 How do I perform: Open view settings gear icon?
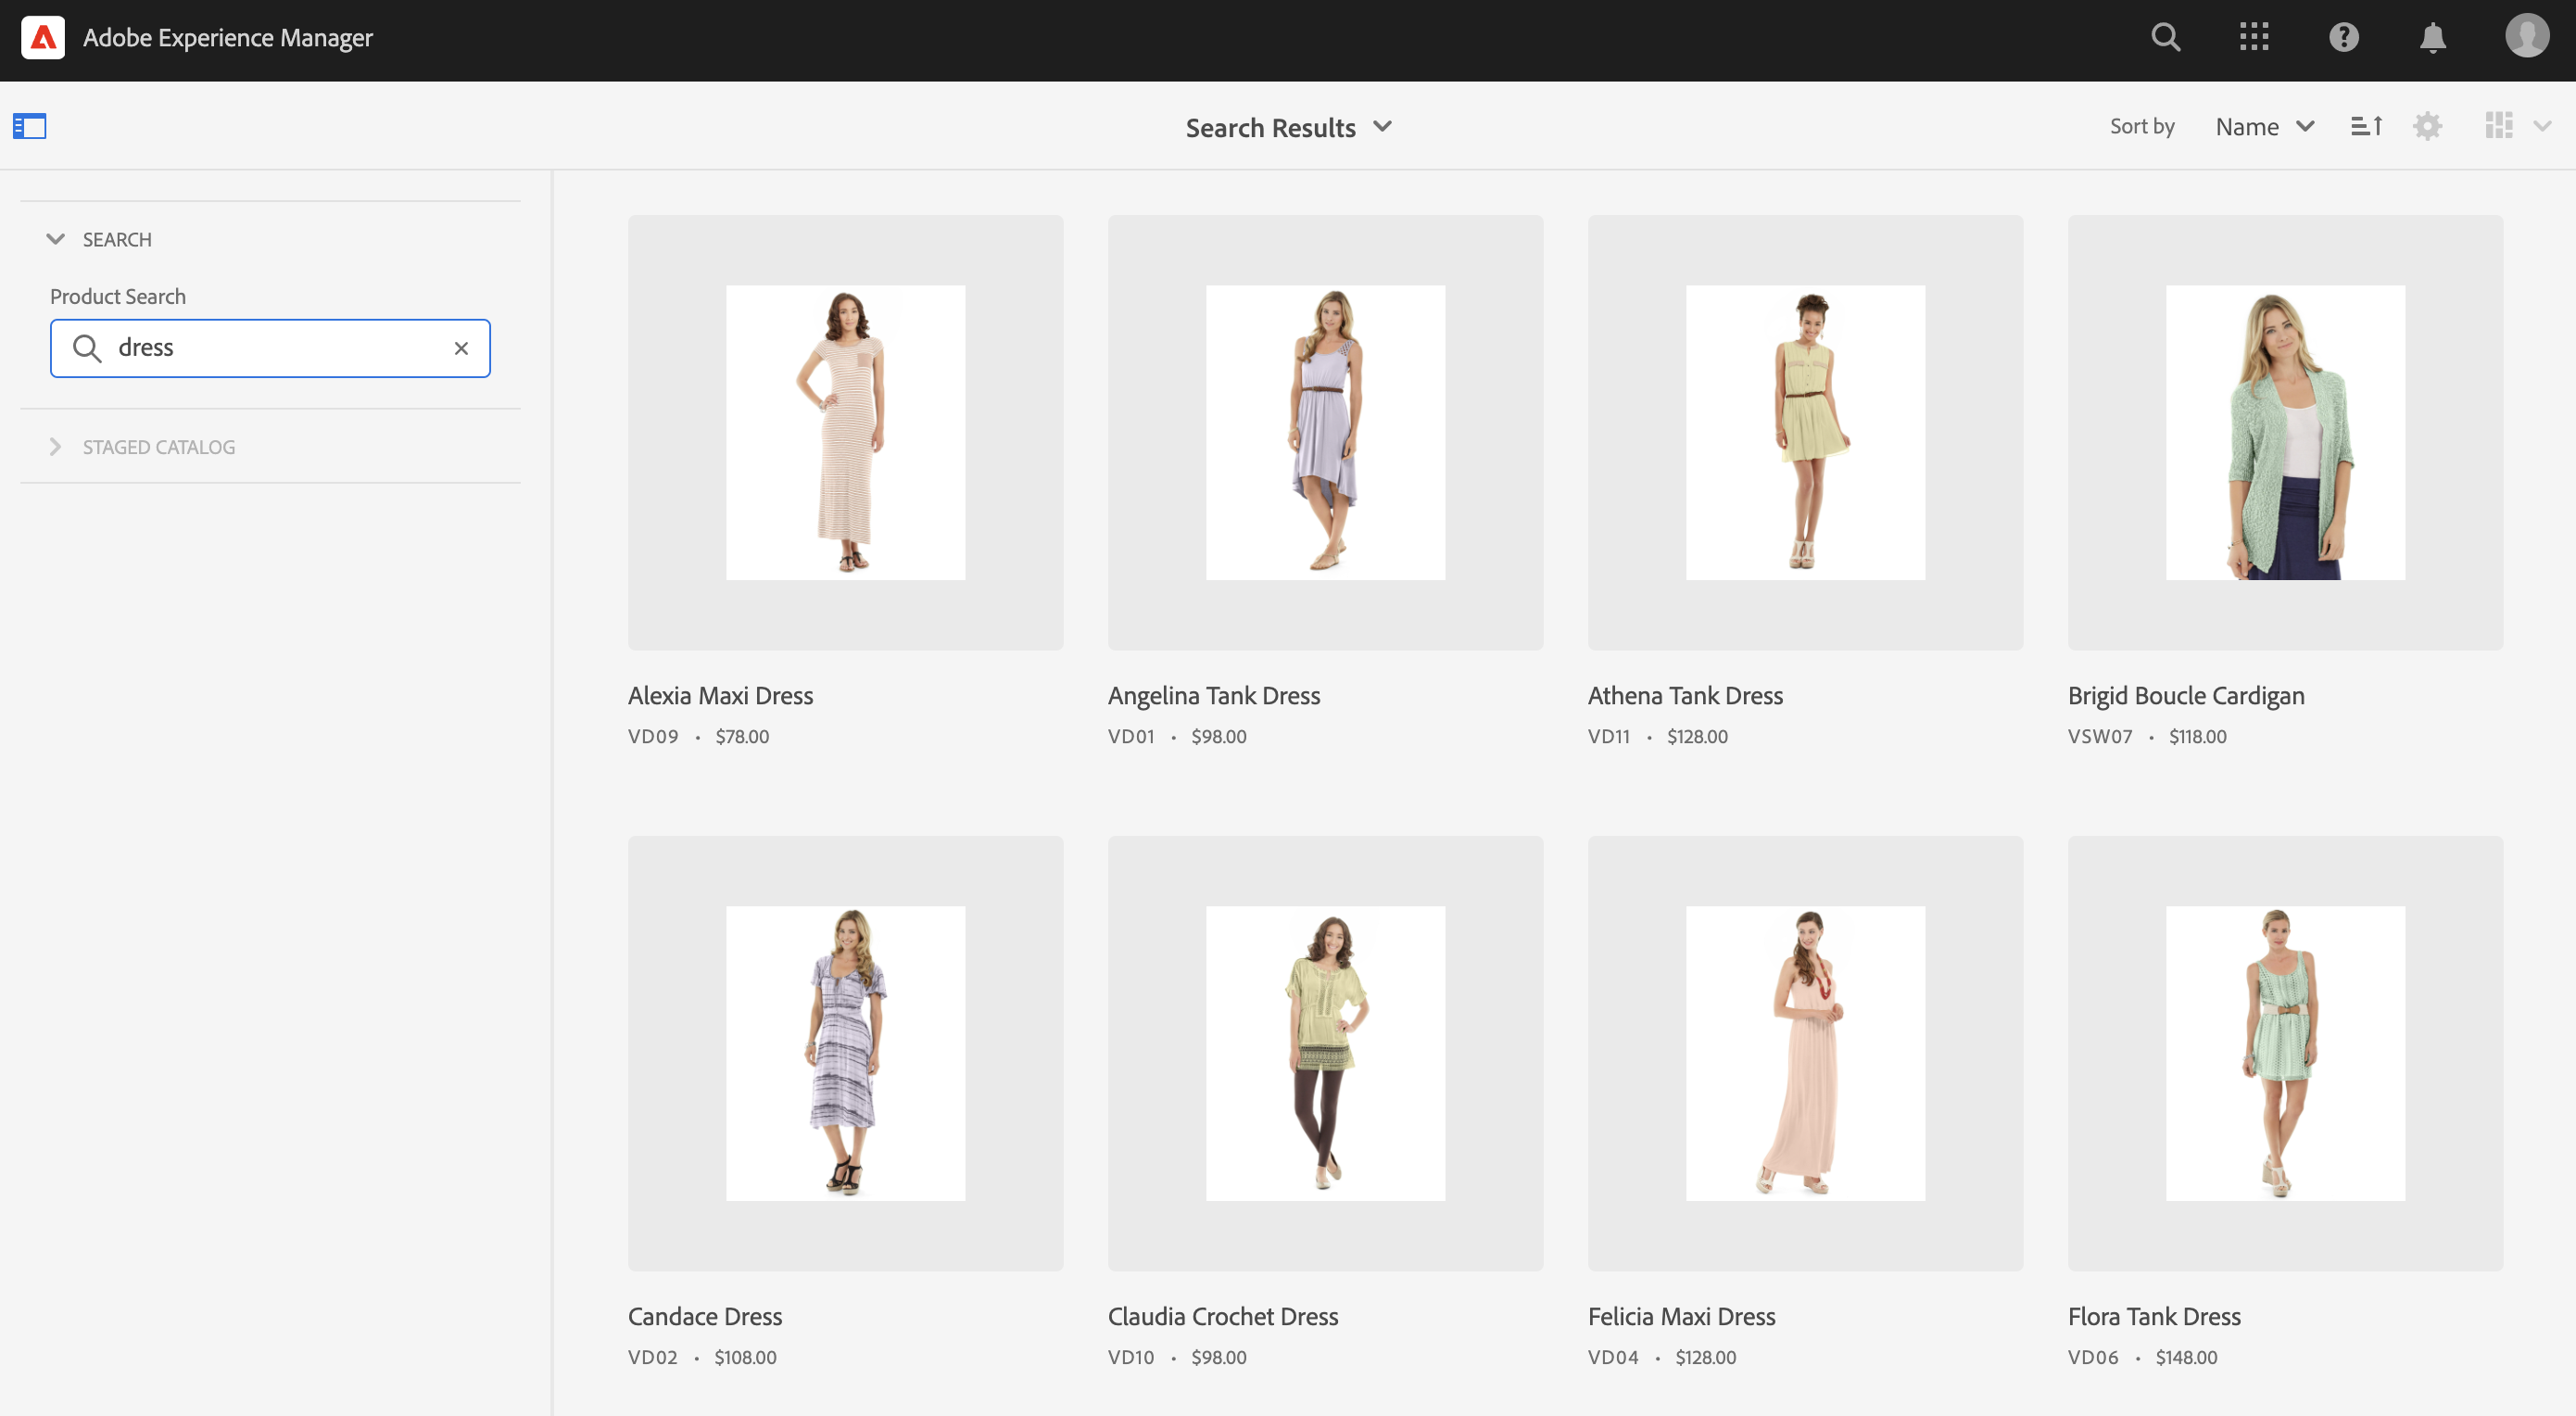[x=2427, y=127]
